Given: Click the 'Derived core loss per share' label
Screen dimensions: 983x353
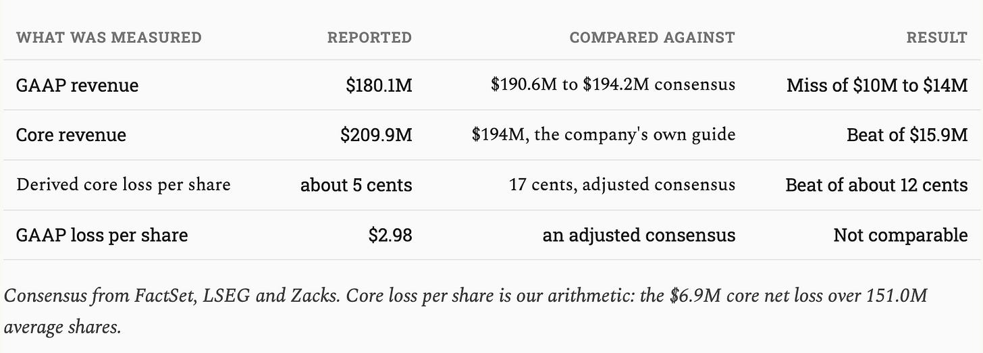Looking at the screenshot, I should 124,184.
